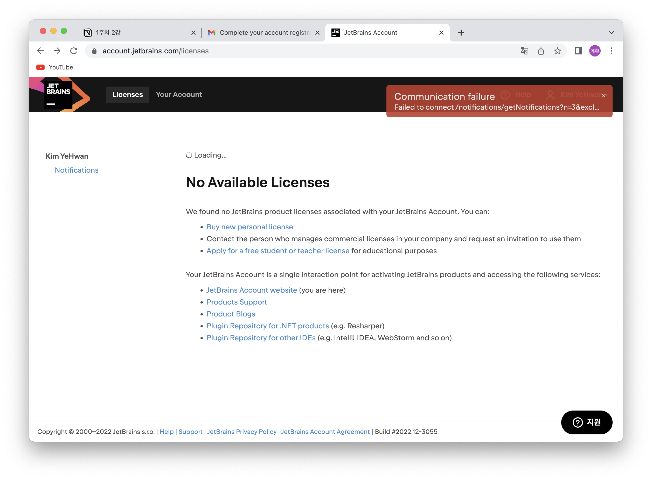Apply for a free student or teacher license
Screen dimensions: 652x480
[278, 250]
